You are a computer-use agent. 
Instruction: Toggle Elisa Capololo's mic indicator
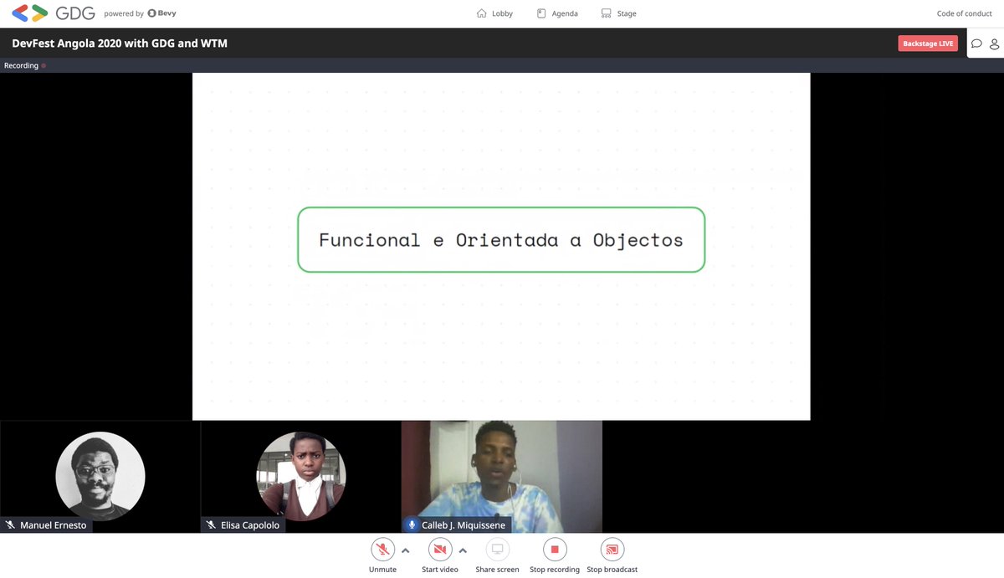[x=209, y=524]
